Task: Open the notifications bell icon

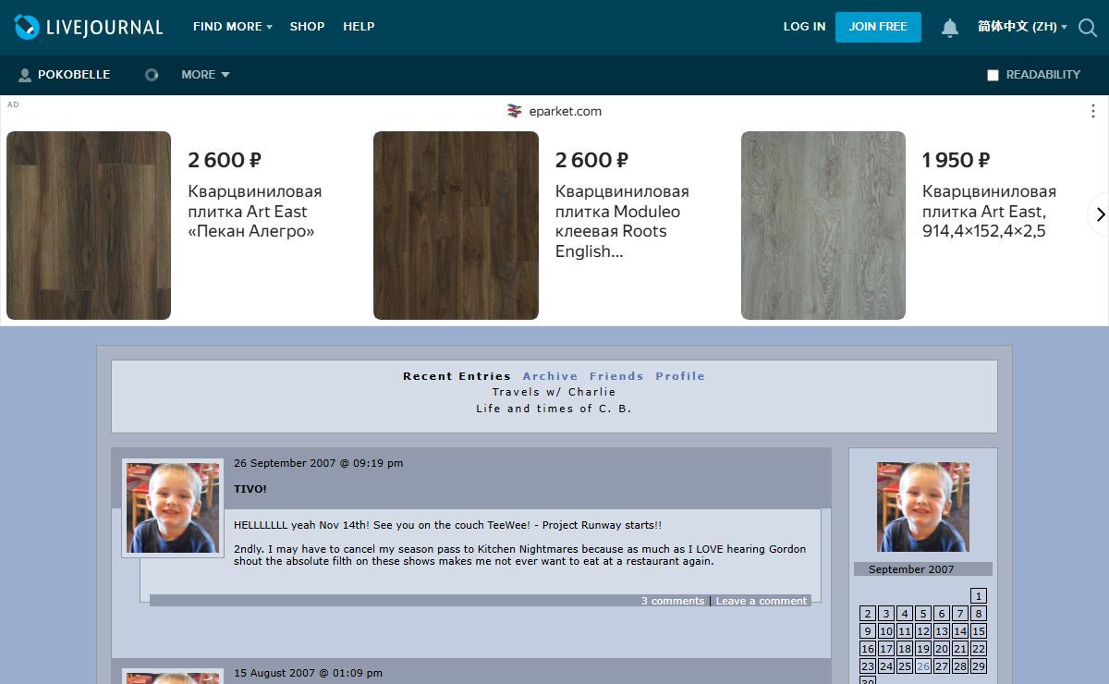Action: [950, 28]
